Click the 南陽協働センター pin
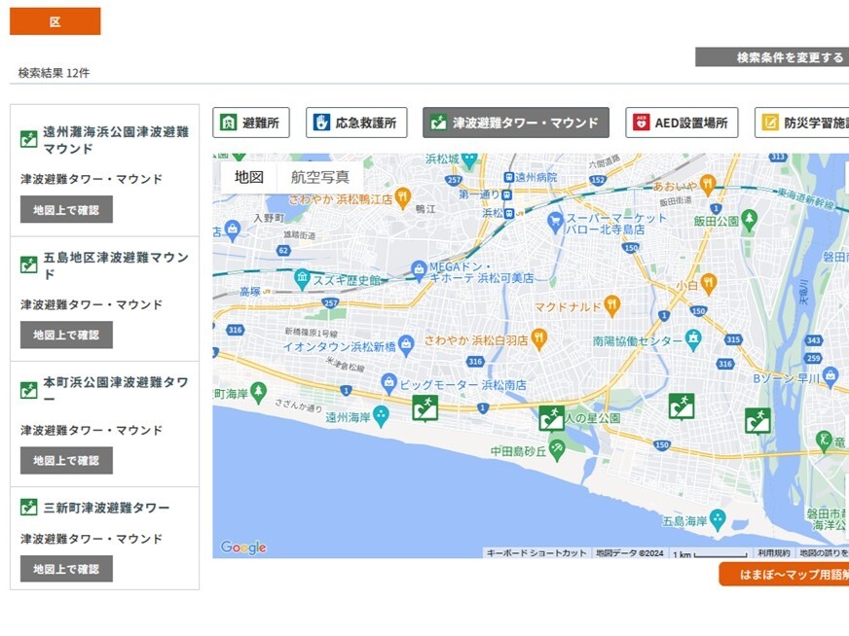849x636 pixels. [693, 339]
